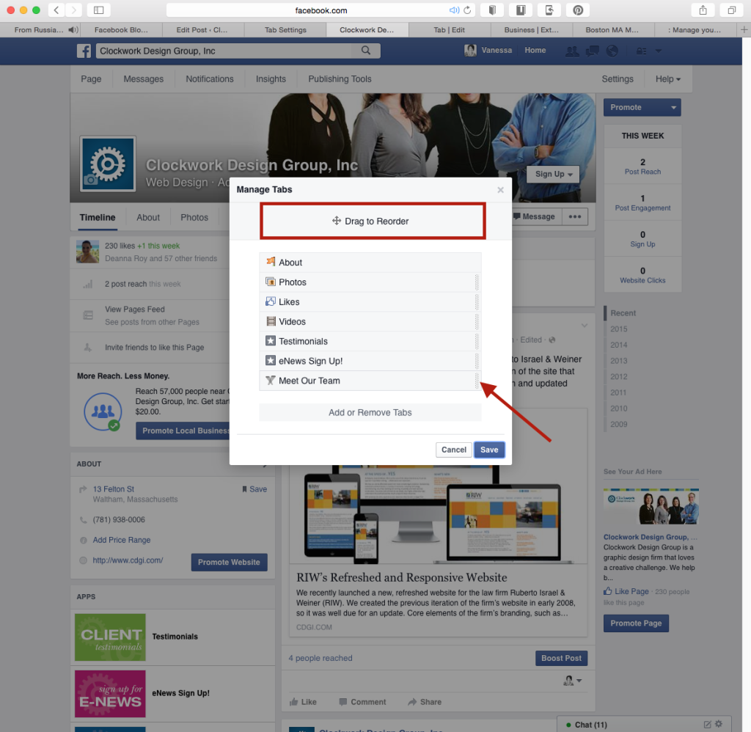This screenshot has width=751, height=732.
Task: Open chat settings gear icon
Action: pyautogui.click(x=719, y=725)
